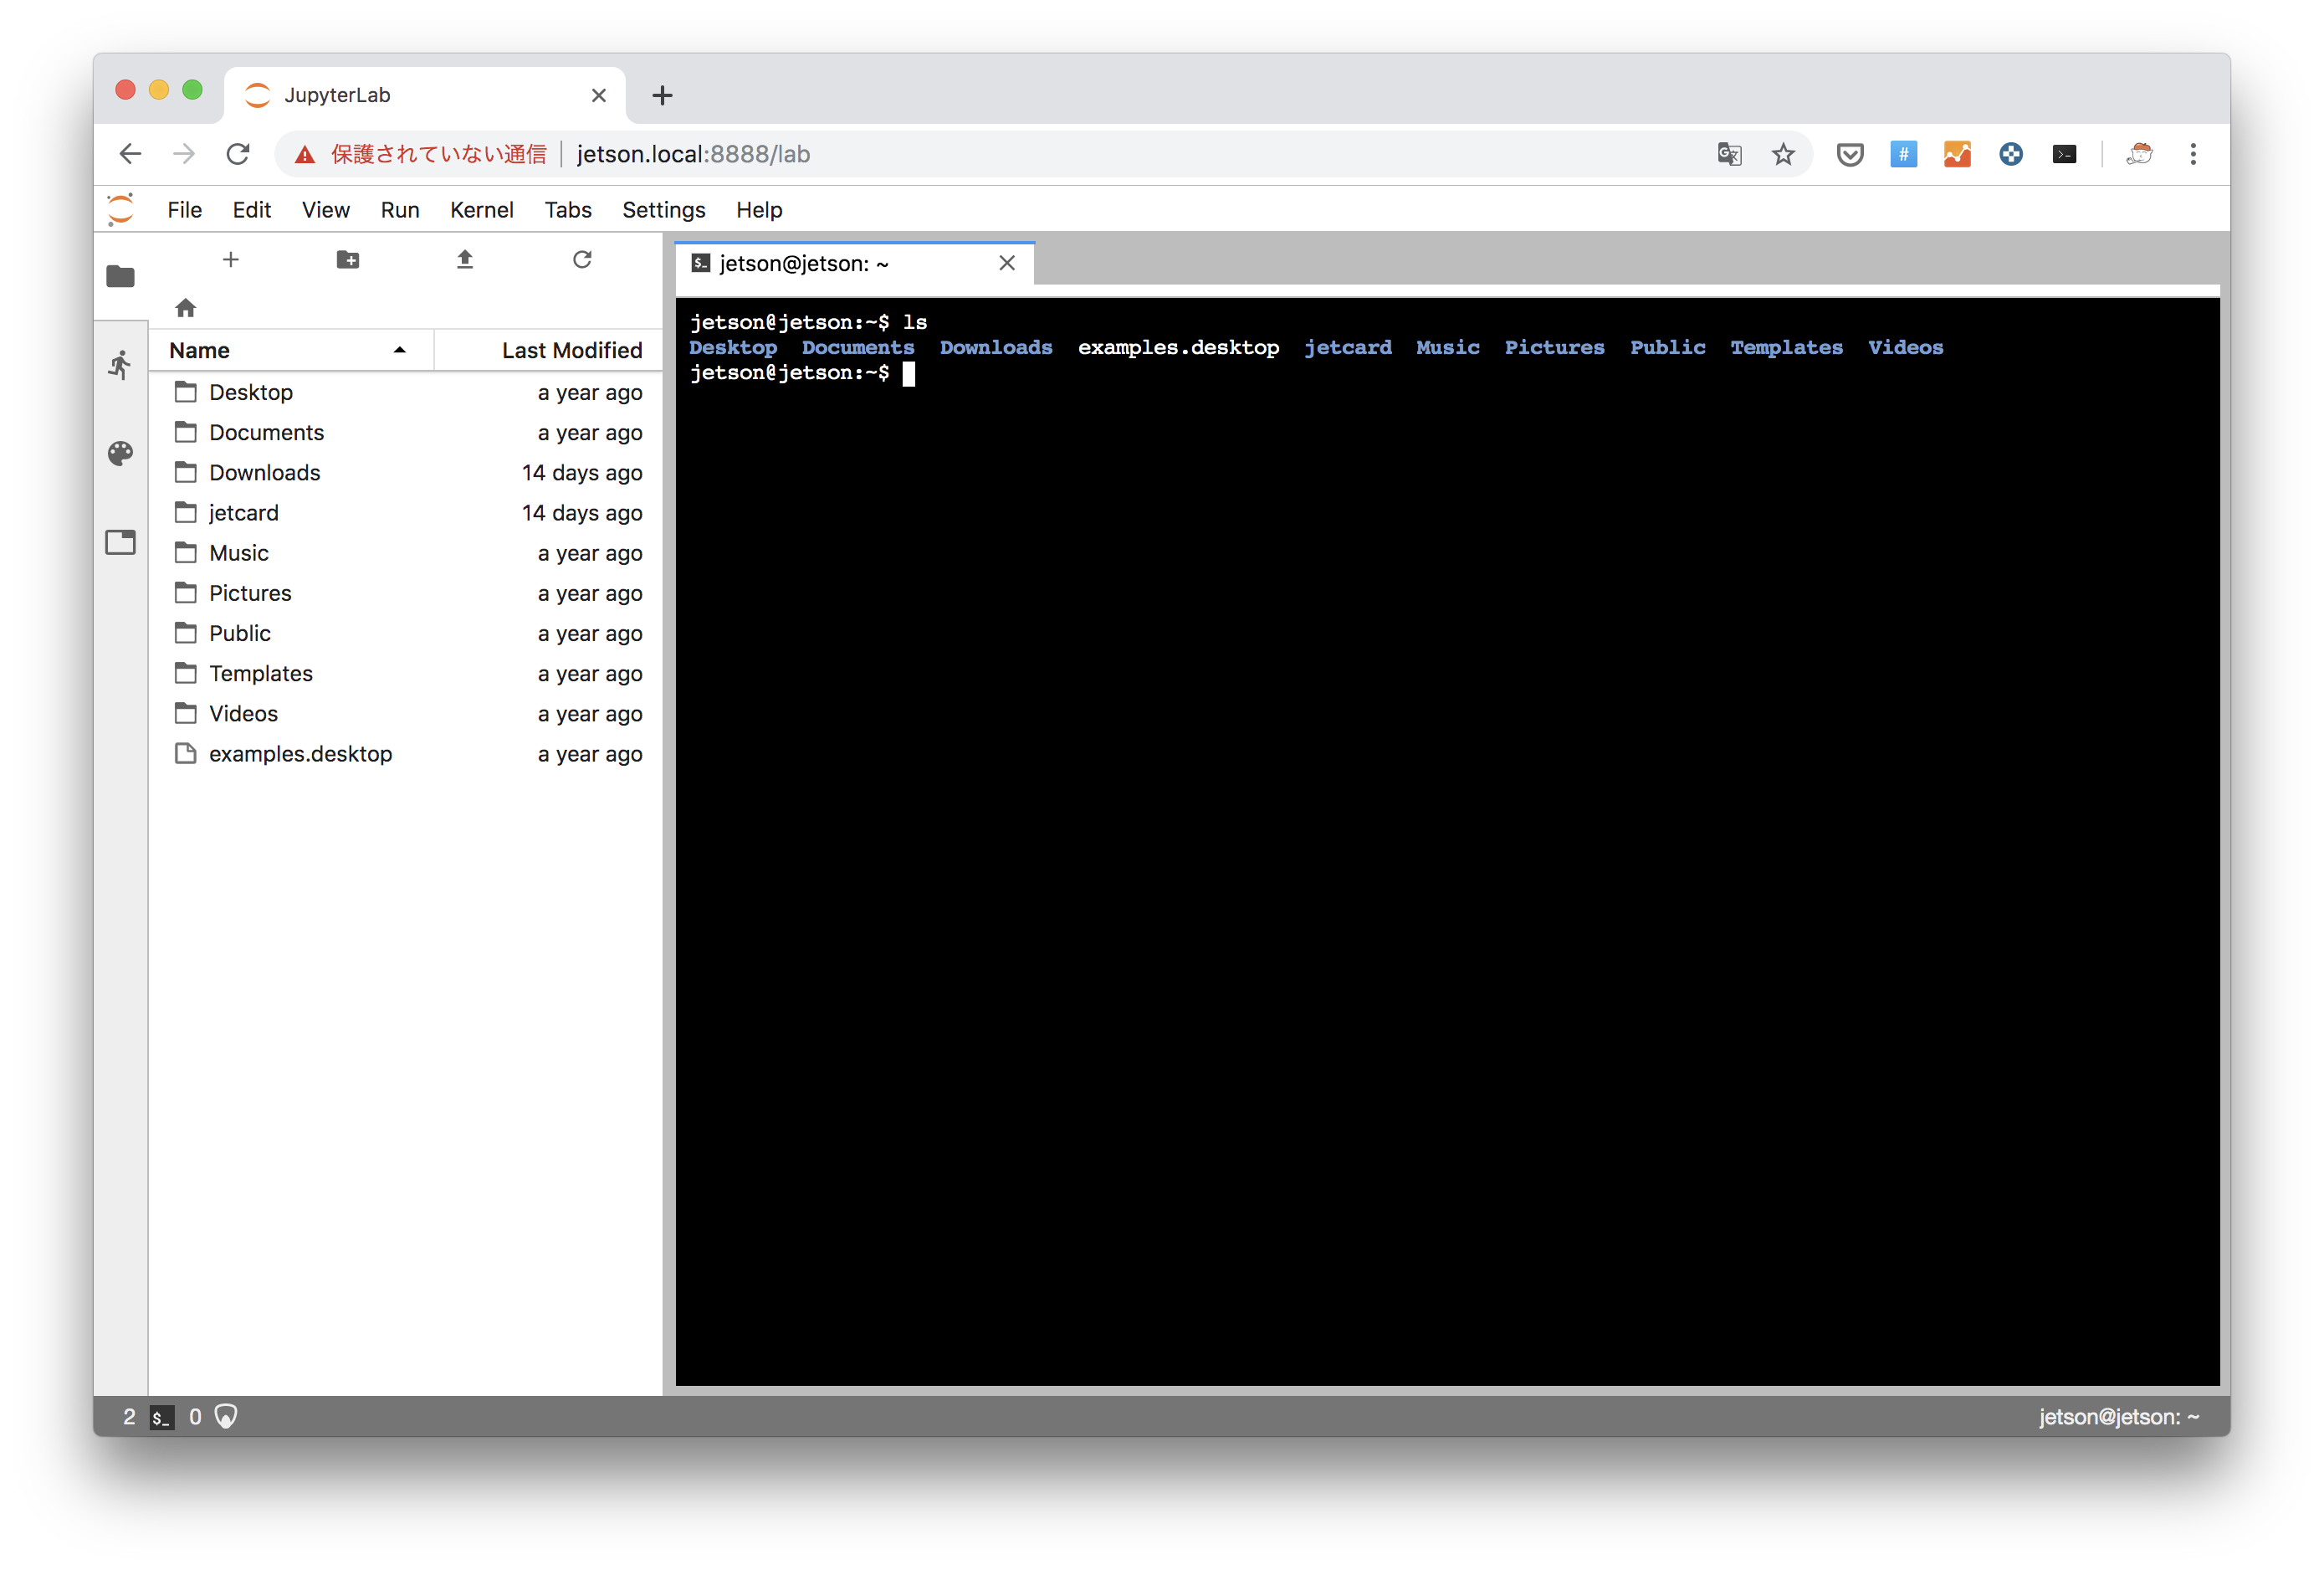2324x1570 pixels.
Task: Create a new folder with toolbar icon
Action: [x=348, y=260]
